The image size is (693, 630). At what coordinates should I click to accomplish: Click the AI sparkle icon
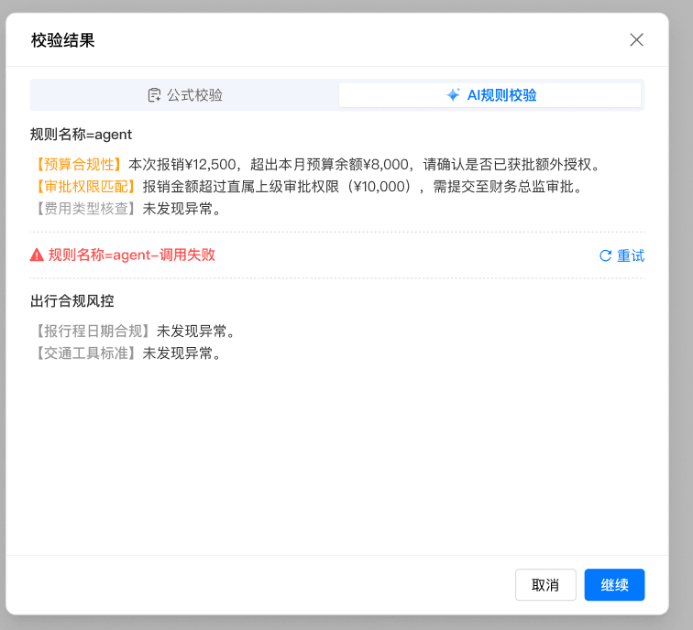[x=453, y=94]
